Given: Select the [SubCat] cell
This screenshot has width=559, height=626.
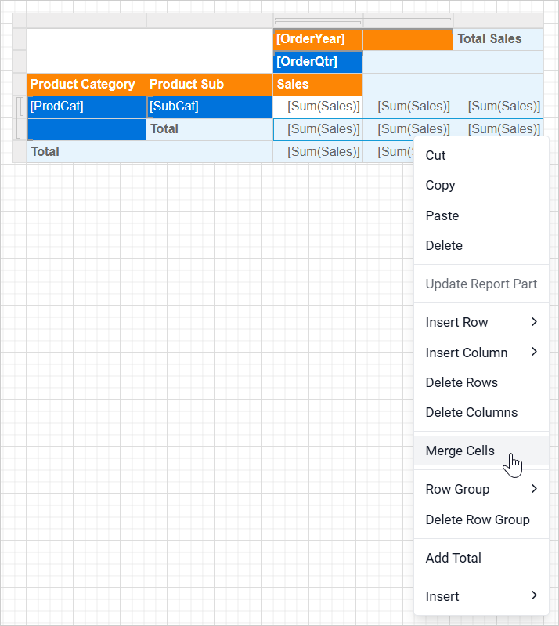Looking at the screenshot, I should coord(210,107).
